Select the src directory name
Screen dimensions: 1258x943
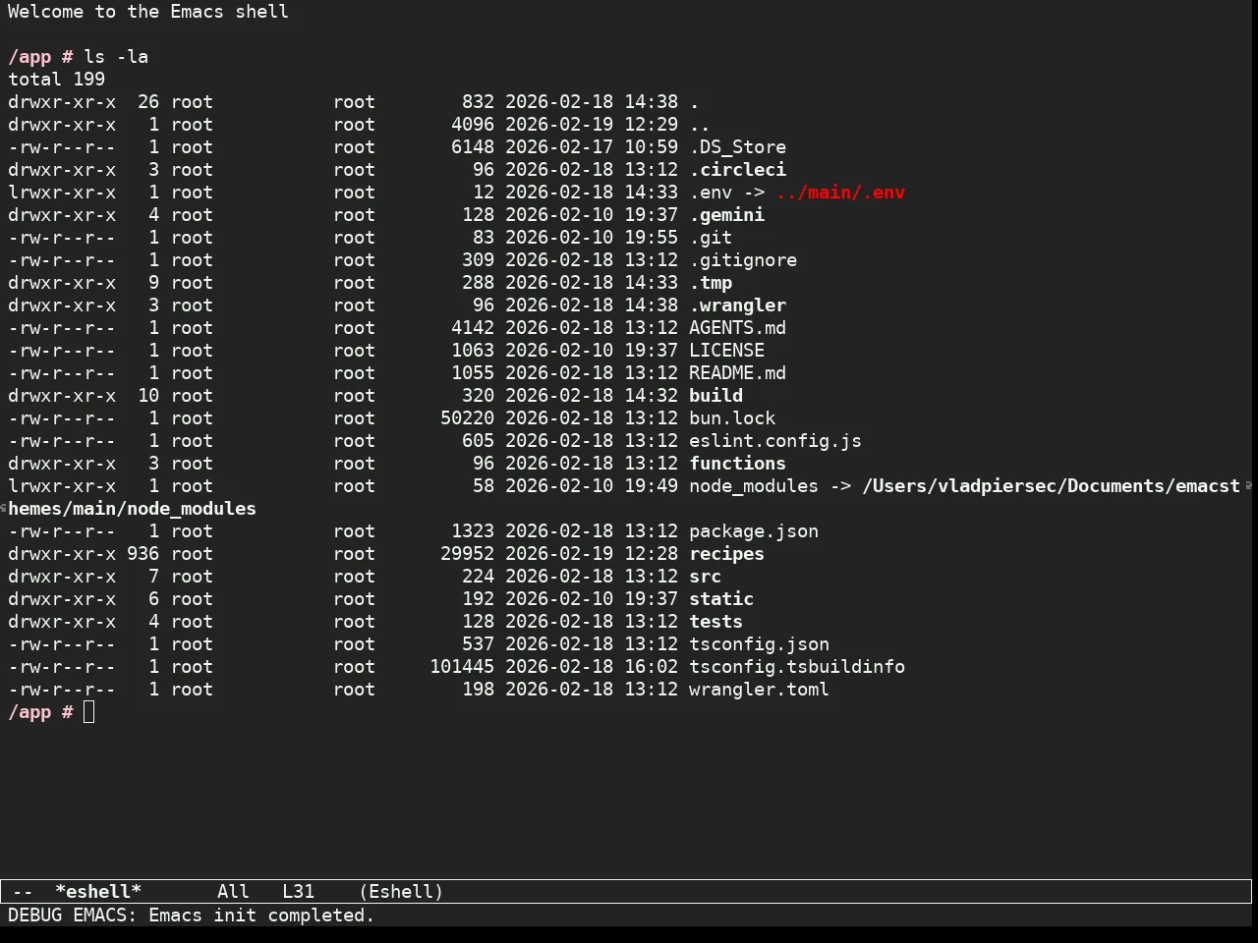(705, 577)
